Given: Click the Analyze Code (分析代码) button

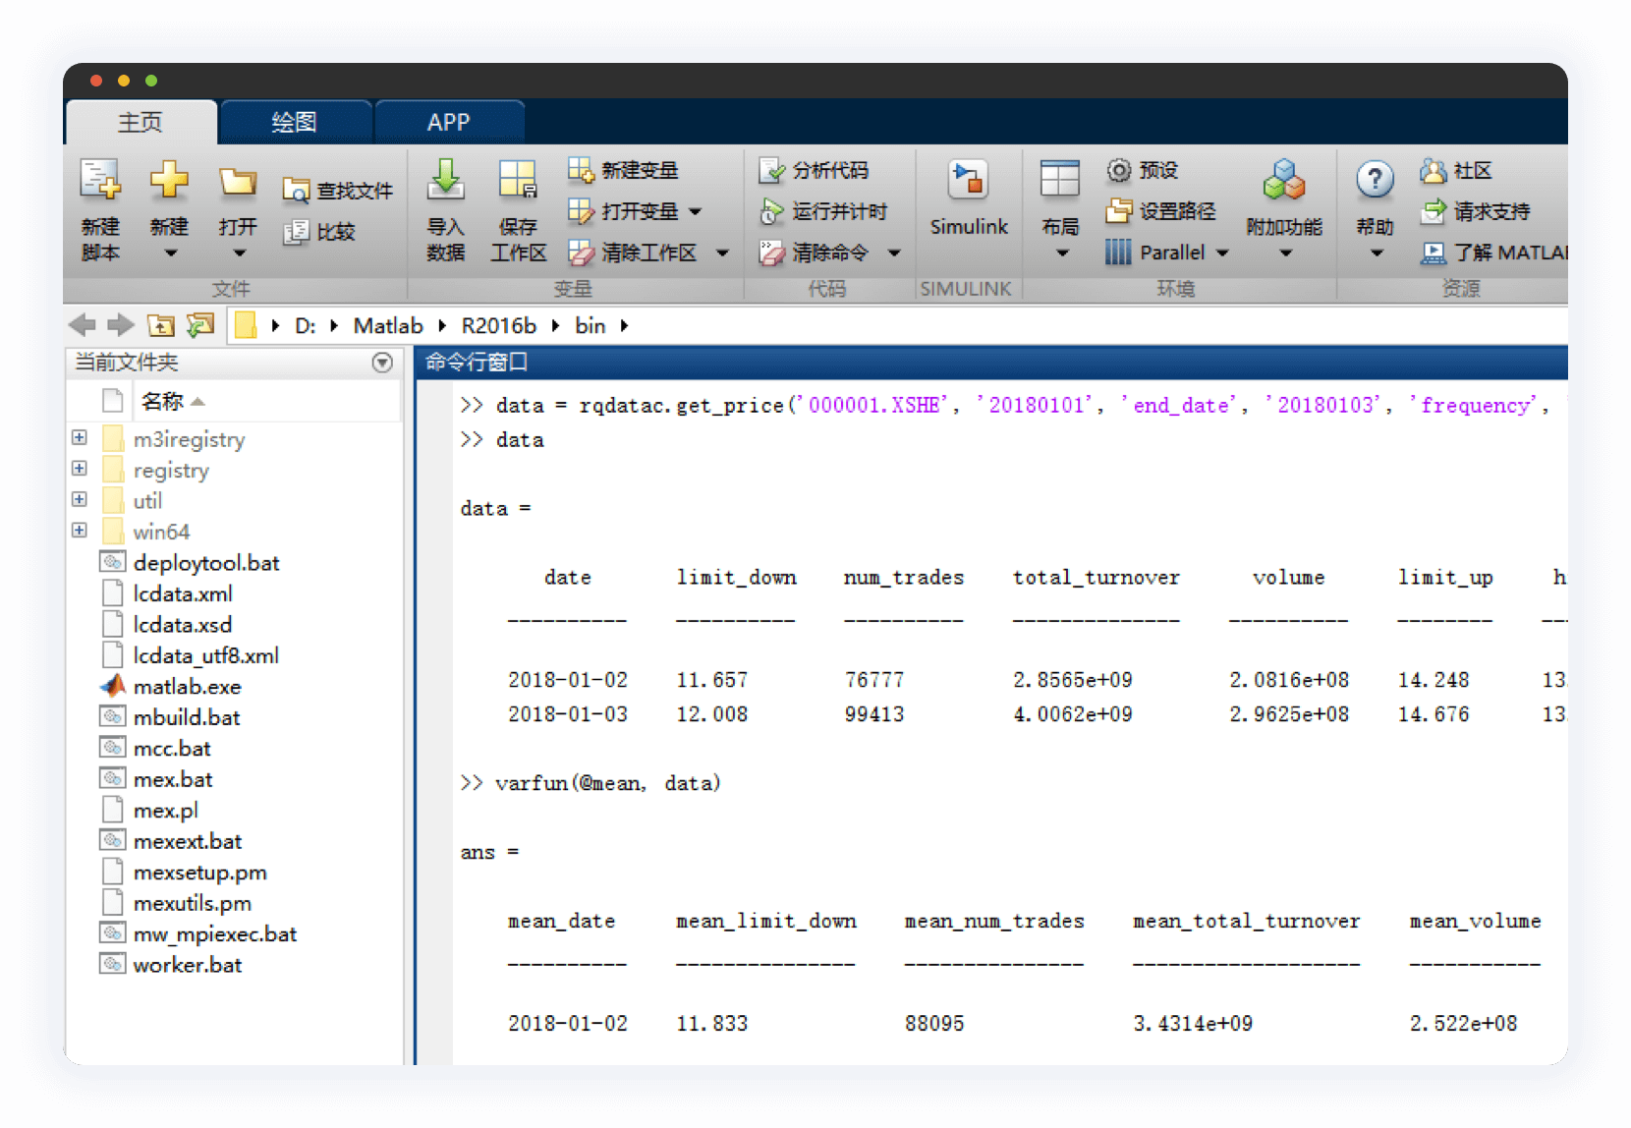Looking at the screenshot, I should tap(814, 170).
